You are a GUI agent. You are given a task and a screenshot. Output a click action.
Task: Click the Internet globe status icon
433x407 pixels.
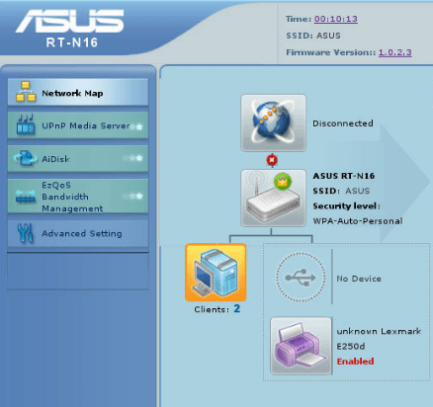tap(273, 122)
